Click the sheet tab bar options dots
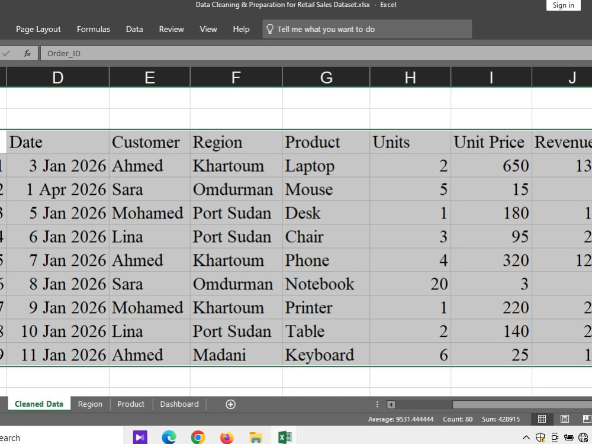The image size is (592, 444). pos(377,404)
